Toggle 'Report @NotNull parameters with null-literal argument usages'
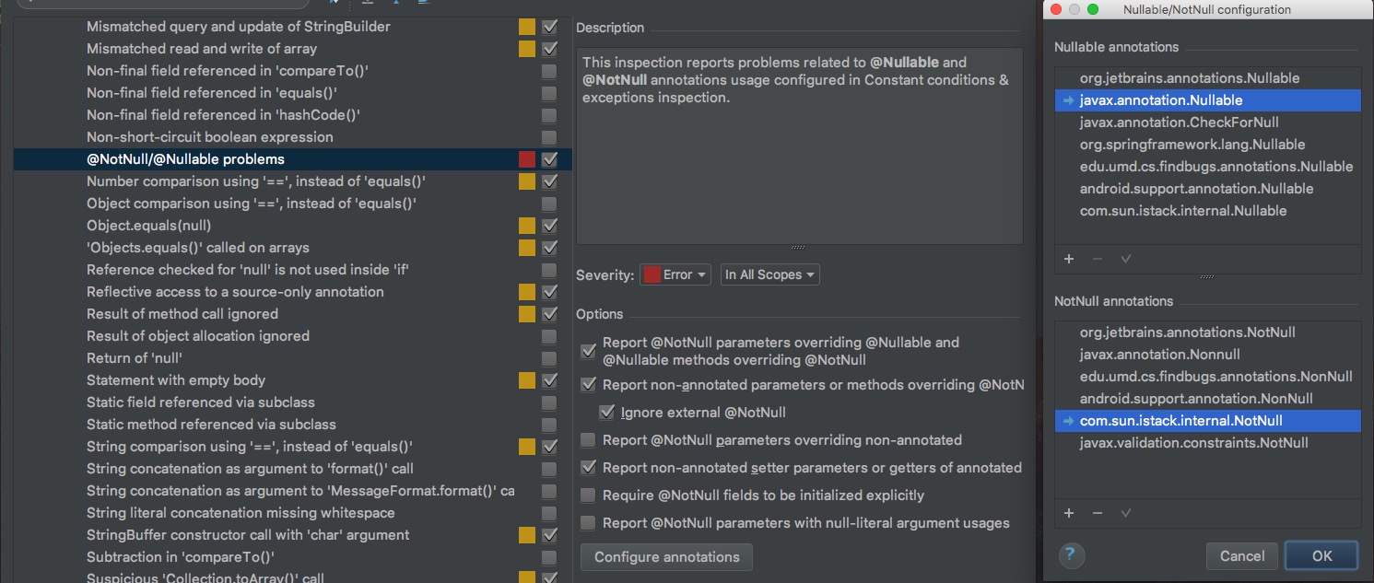This screenshot has width=1374, height=583. [588, 523]
